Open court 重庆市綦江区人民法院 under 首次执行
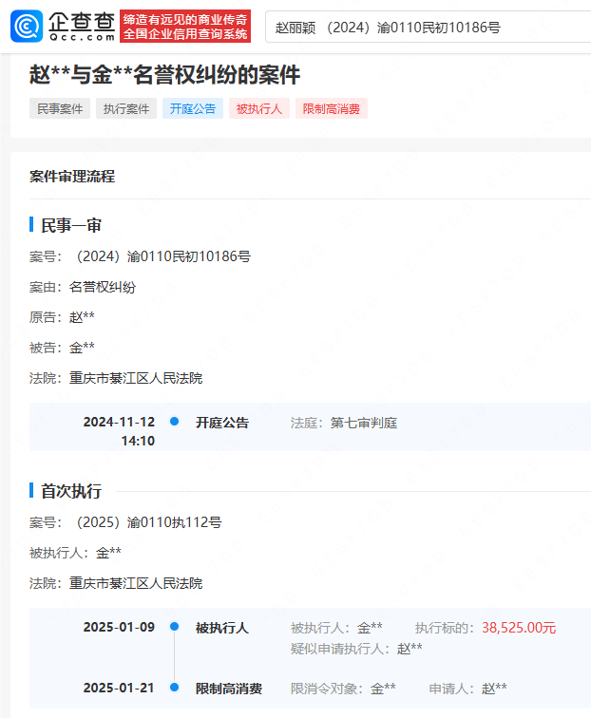 click(136, 583)
